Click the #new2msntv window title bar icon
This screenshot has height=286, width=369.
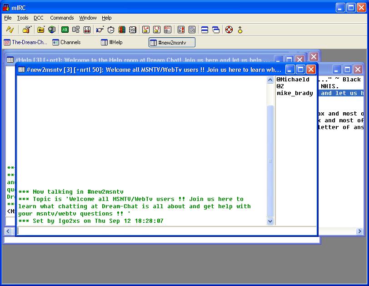coord(21,70)
